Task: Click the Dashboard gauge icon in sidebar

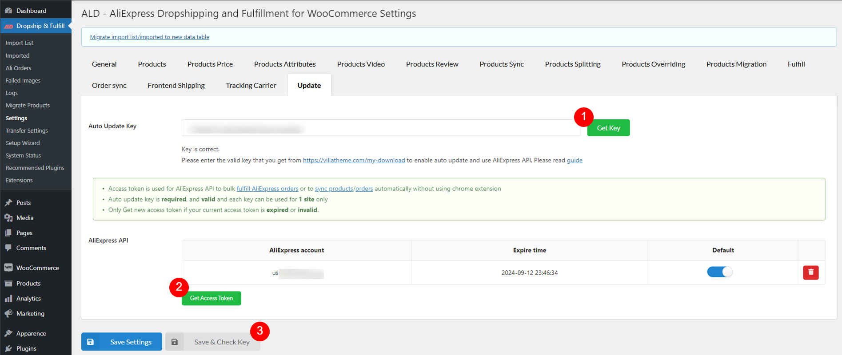Action: click(8, 11)
